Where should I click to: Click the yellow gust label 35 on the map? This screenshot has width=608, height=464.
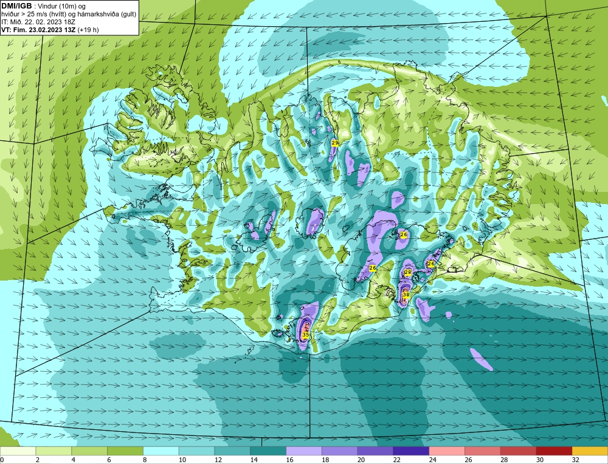pyautogui.click(x=306, y=334)
